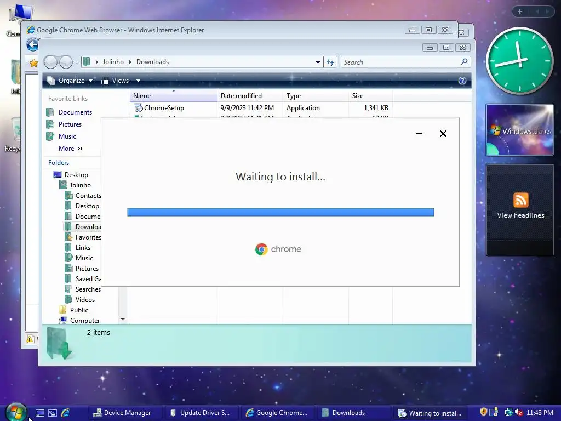Open Documents in Favorite Links
The width and height of the screenshot is (561, 421).
coord(75,112)
